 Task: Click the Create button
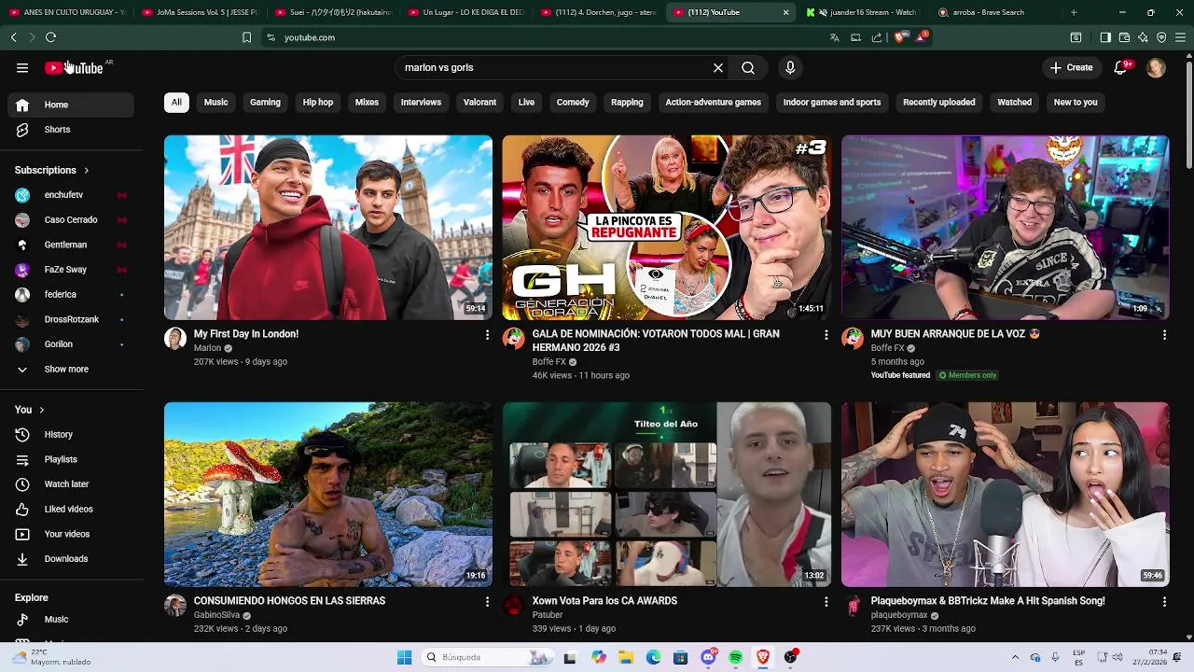coord(1071,67)
